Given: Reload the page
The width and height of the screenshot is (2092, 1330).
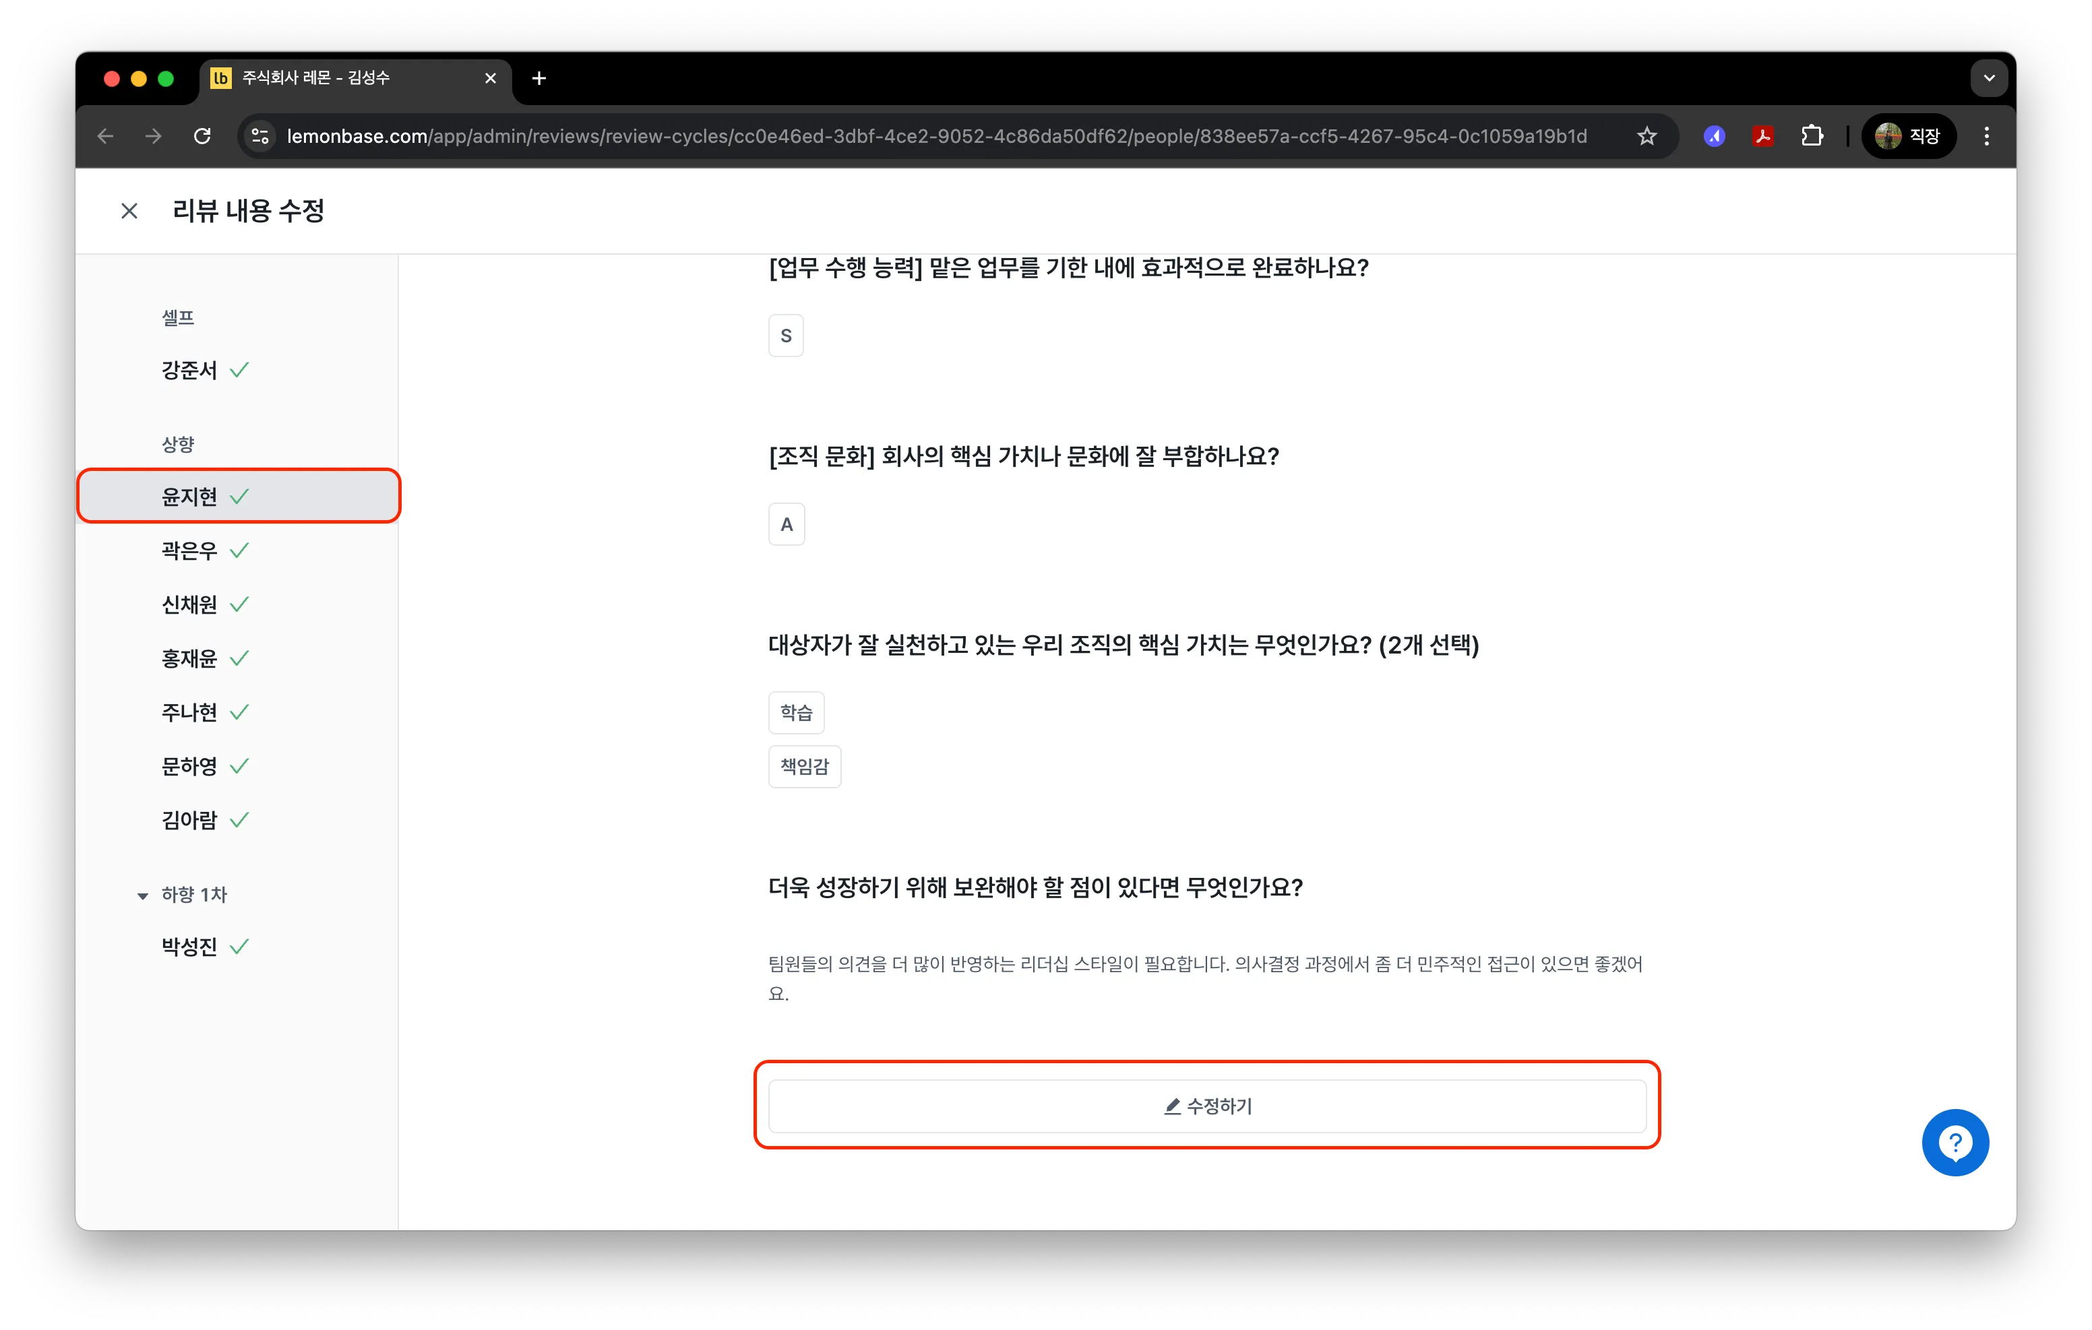Looking at the screenshot, I should [202, 136].
